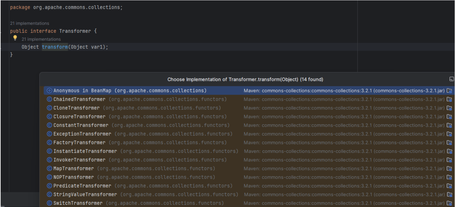Click library jar icon on FactoryTransformer row
This screenshot has height=207, width=455.
click(449, 142)
